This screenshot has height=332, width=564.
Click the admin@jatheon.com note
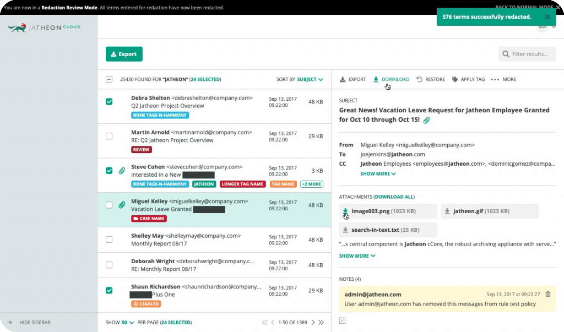pyautogui.click(x=447, y=299)
